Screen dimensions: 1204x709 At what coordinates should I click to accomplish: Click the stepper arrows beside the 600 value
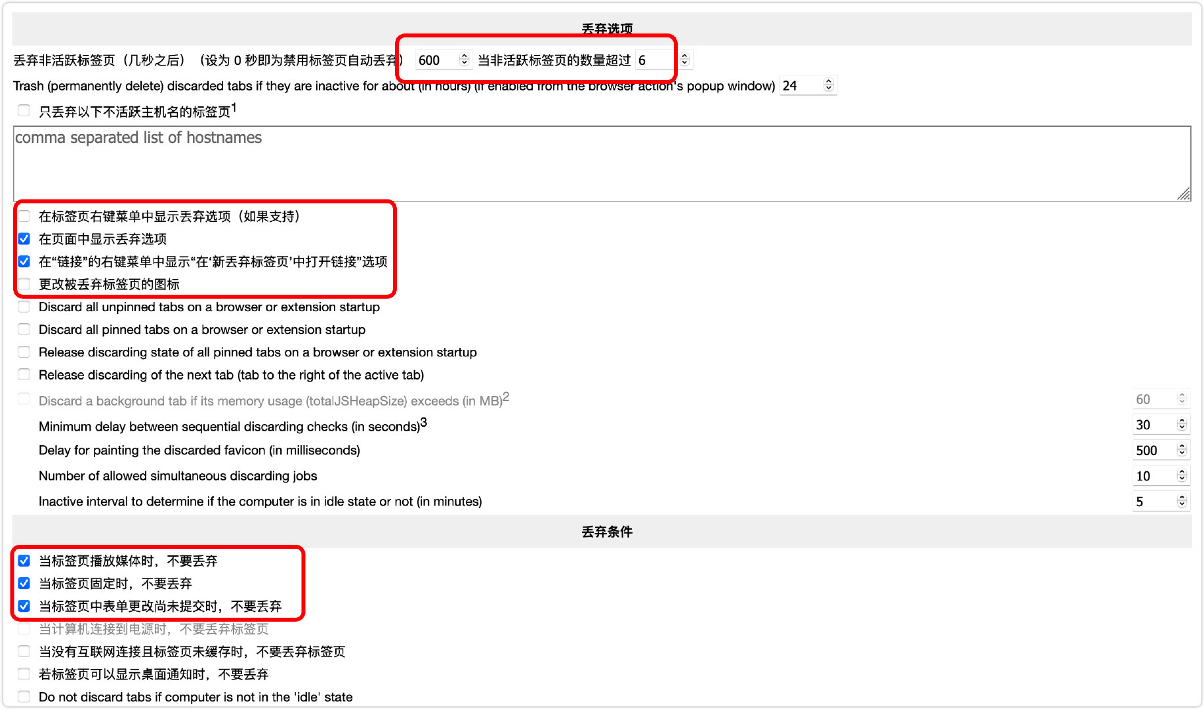click(465, 60)
